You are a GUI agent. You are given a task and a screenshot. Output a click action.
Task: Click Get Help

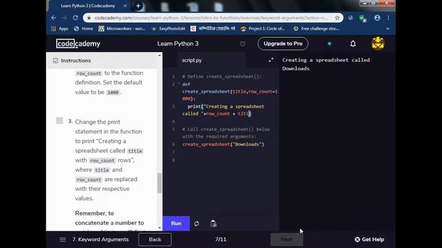tap(369, 239)
